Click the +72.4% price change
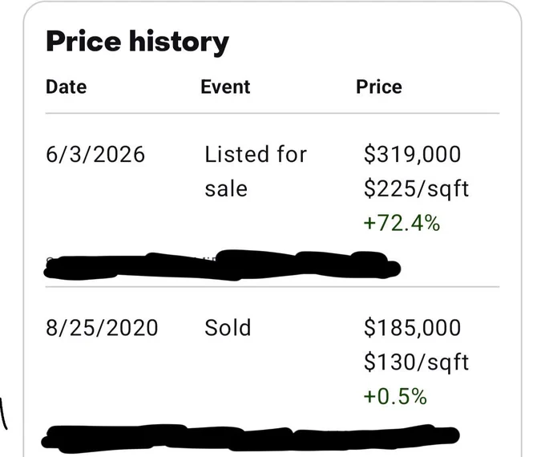The image size is (545, 457). click(402, 223)
